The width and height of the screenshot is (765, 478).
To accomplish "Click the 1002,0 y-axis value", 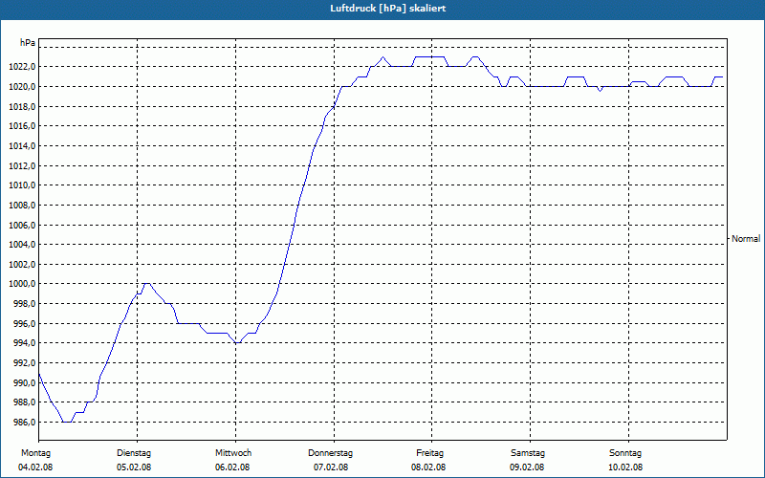I will click(22, 265).
